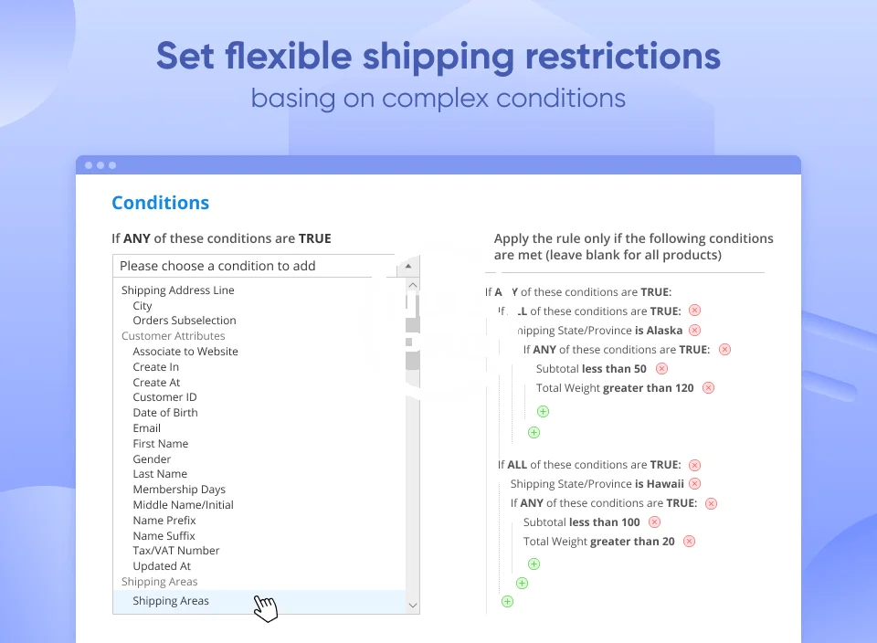The image size is (877, 643).
Task: Select Orders Subselection option
Action: click(185, 321)
